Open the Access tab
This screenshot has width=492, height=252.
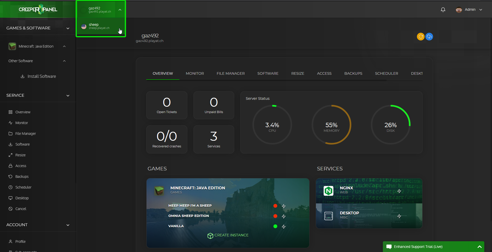pyautogui.click(x=324, y=73)
